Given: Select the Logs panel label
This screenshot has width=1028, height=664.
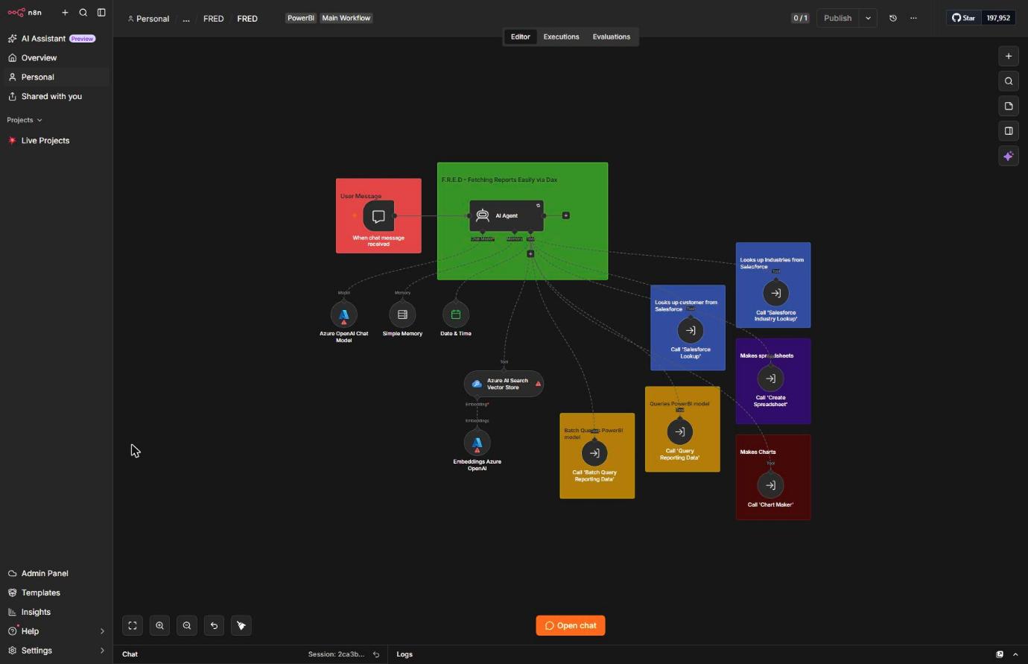Looking at the screenshot, I should [x=404, y=654].
